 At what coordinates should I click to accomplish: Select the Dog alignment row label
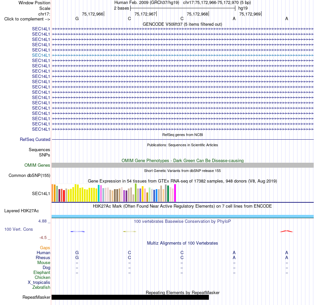[46, 268]
